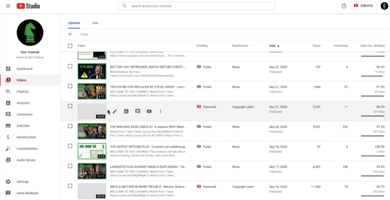This screenshot has height=200, width=390.
Task: Select LAWSUITS FILED AGAINST NIKOLA checkbox
Action: click(70, 166)
